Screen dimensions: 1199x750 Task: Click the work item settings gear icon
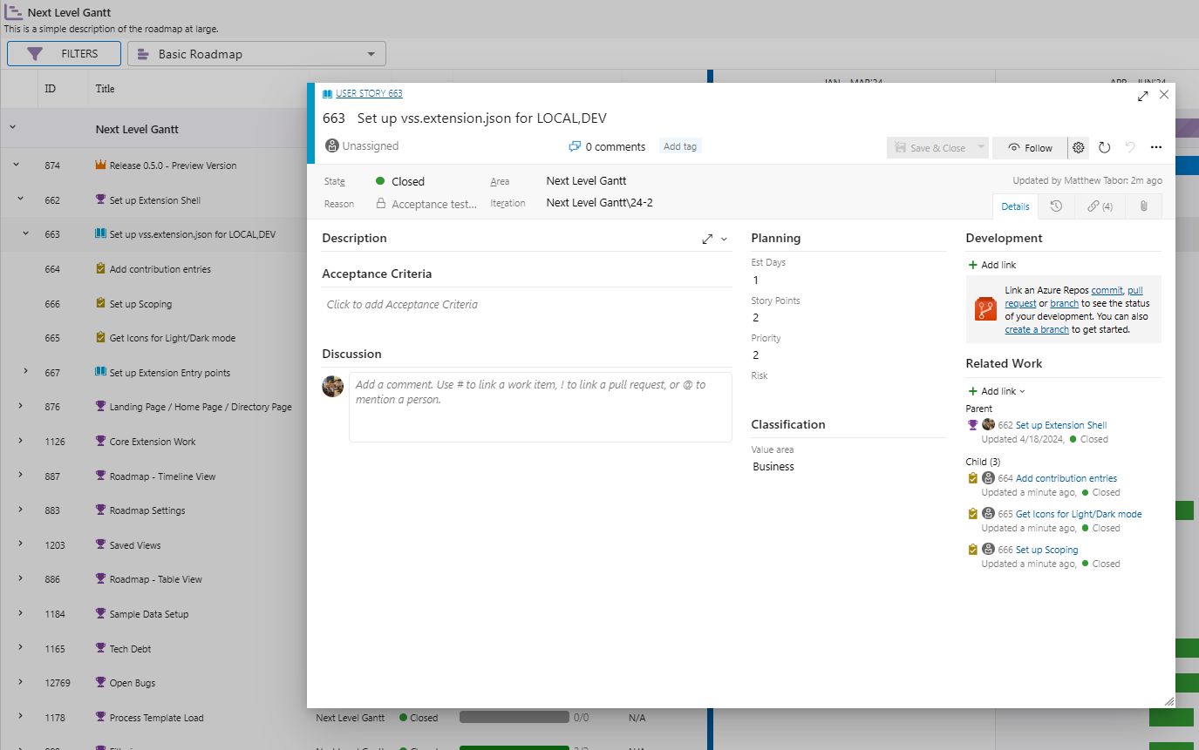pyautogui.click(x=1079, y=147)
